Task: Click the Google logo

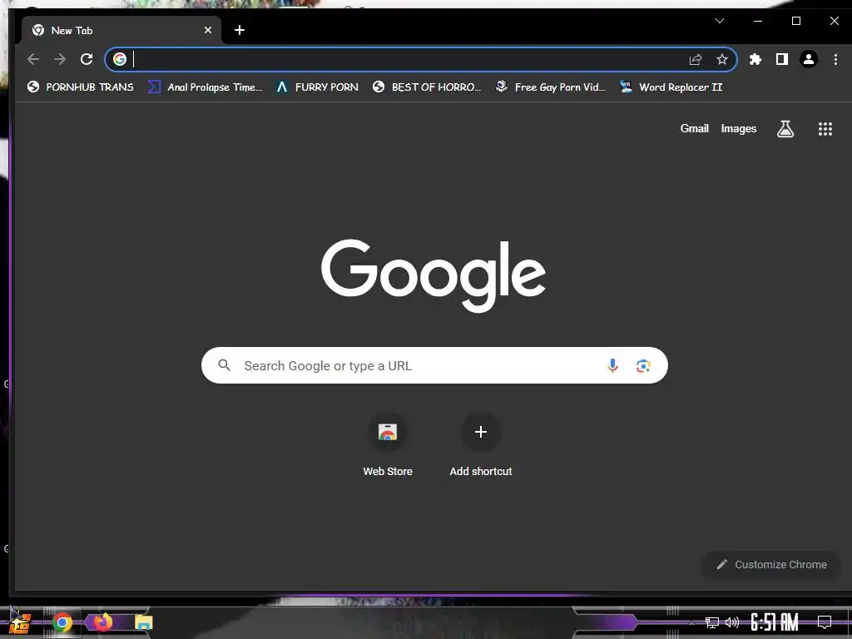Action: [x=433, y=275]
